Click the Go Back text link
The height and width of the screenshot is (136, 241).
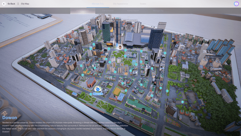pyautogui.click(x=11, y=4)
